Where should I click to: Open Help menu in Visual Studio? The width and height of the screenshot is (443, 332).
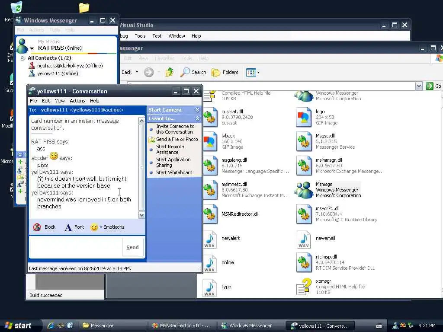tap(196, 36)
